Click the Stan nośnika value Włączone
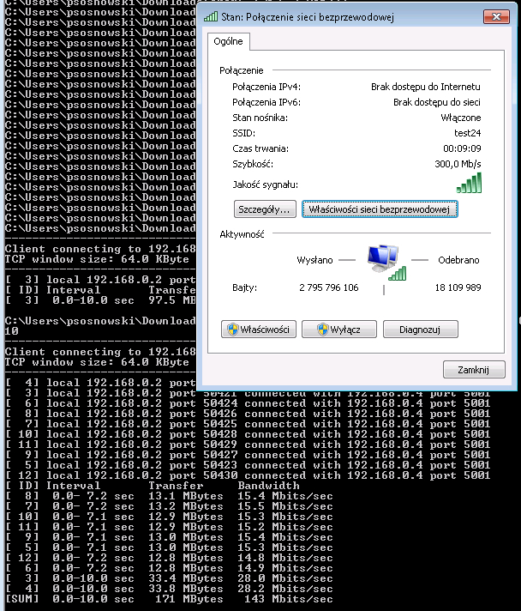This screenshot has height=611, width=521. 461,118
